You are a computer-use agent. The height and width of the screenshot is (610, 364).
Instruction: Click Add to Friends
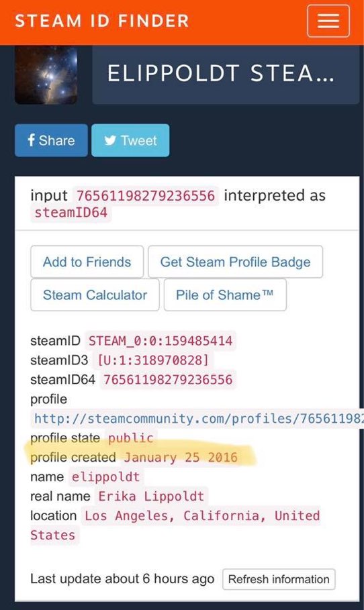(x=87, y=262)
